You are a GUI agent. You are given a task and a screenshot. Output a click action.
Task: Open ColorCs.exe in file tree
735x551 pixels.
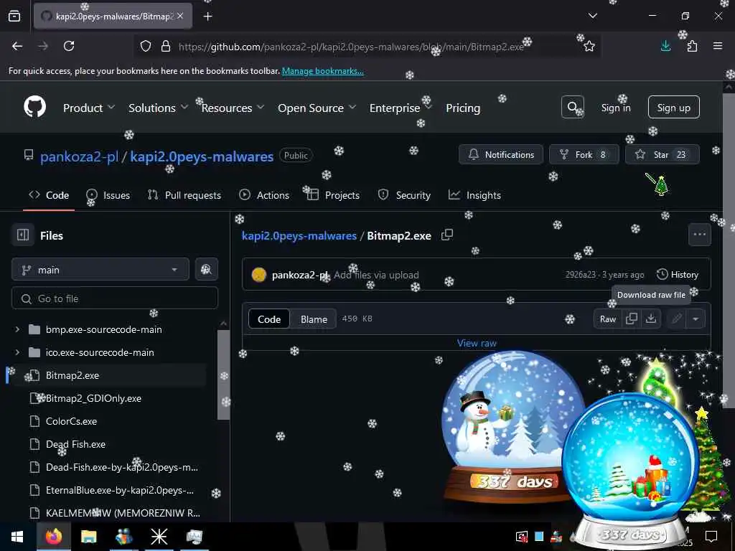71,421
